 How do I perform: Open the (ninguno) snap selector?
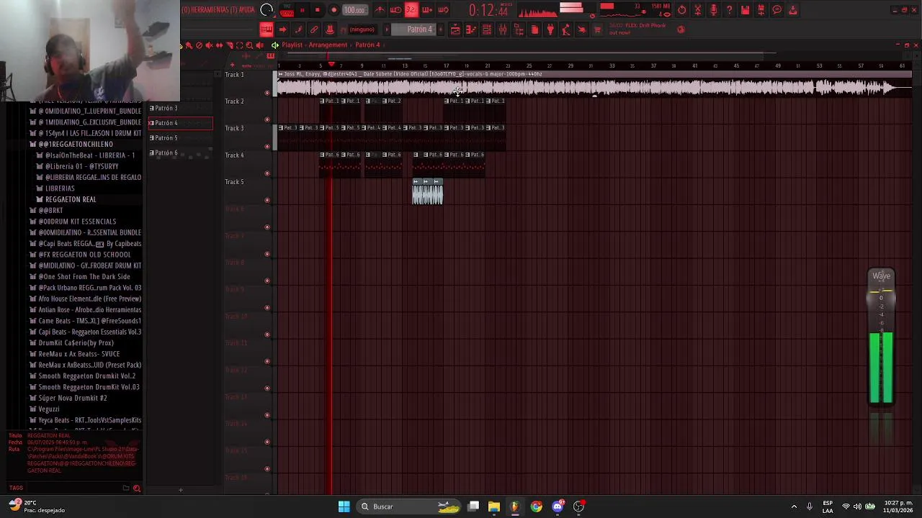coord(362,29)
